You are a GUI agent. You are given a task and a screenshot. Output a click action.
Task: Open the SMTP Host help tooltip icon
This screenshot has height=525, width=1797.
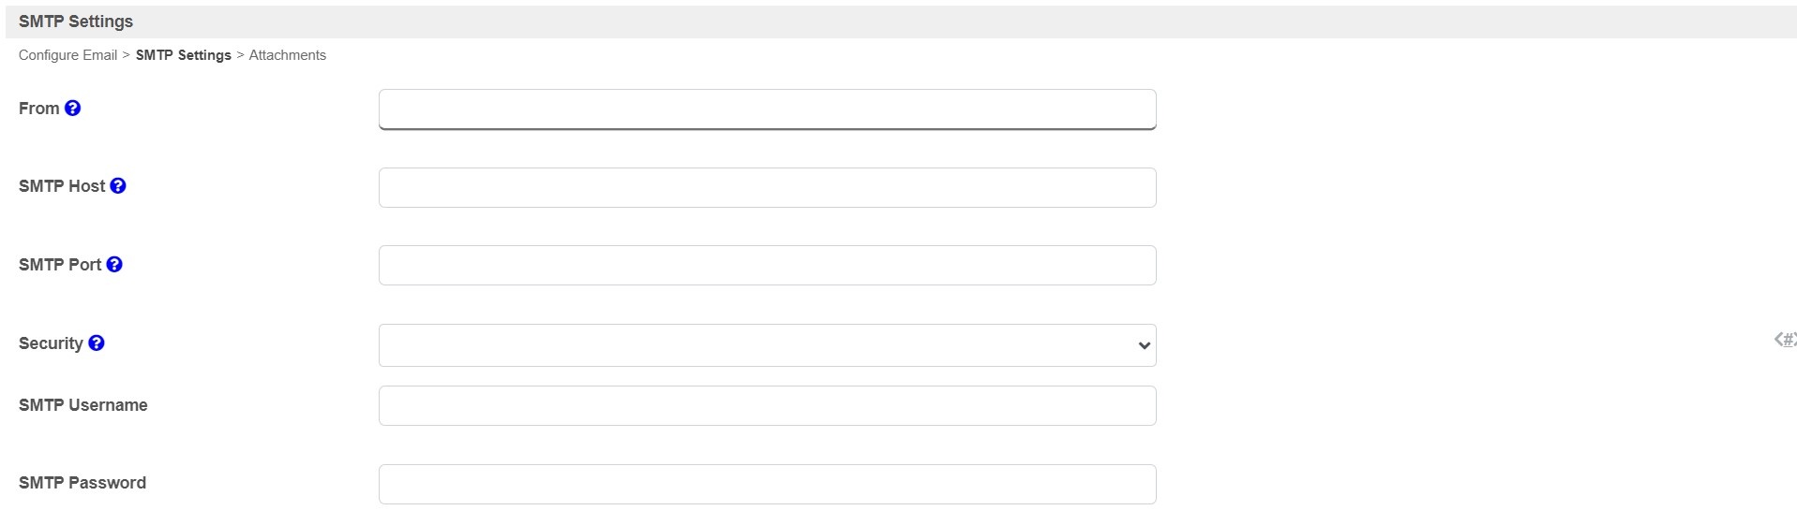(117, 185)
